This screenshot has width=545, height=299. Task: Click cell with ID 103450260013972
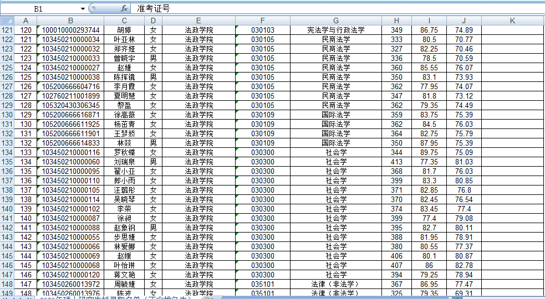coord(70,284)
